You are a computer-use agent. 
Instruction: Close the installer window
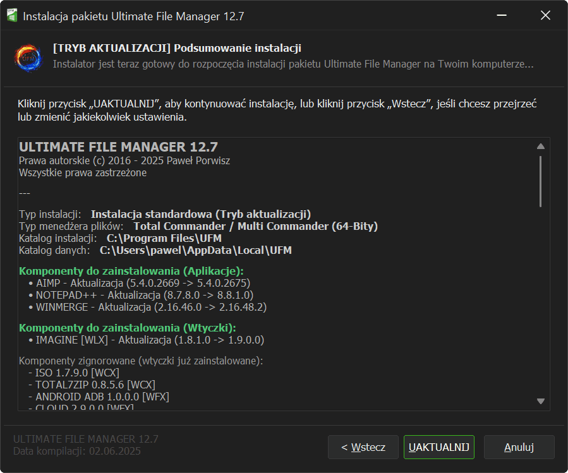coord(545,16)
